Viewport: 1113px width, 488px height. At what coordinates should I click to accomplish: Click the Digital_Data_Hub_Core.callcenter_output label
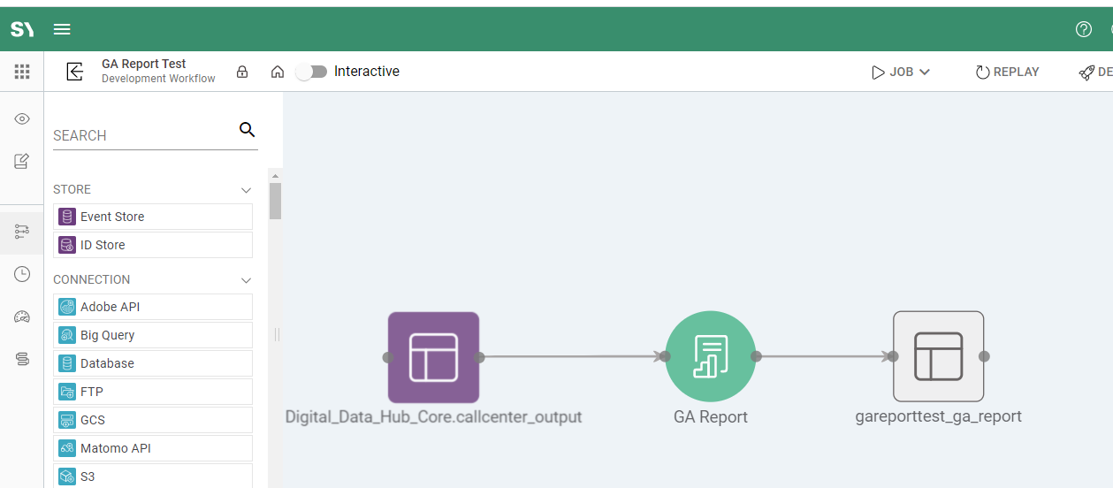[433, 416]
